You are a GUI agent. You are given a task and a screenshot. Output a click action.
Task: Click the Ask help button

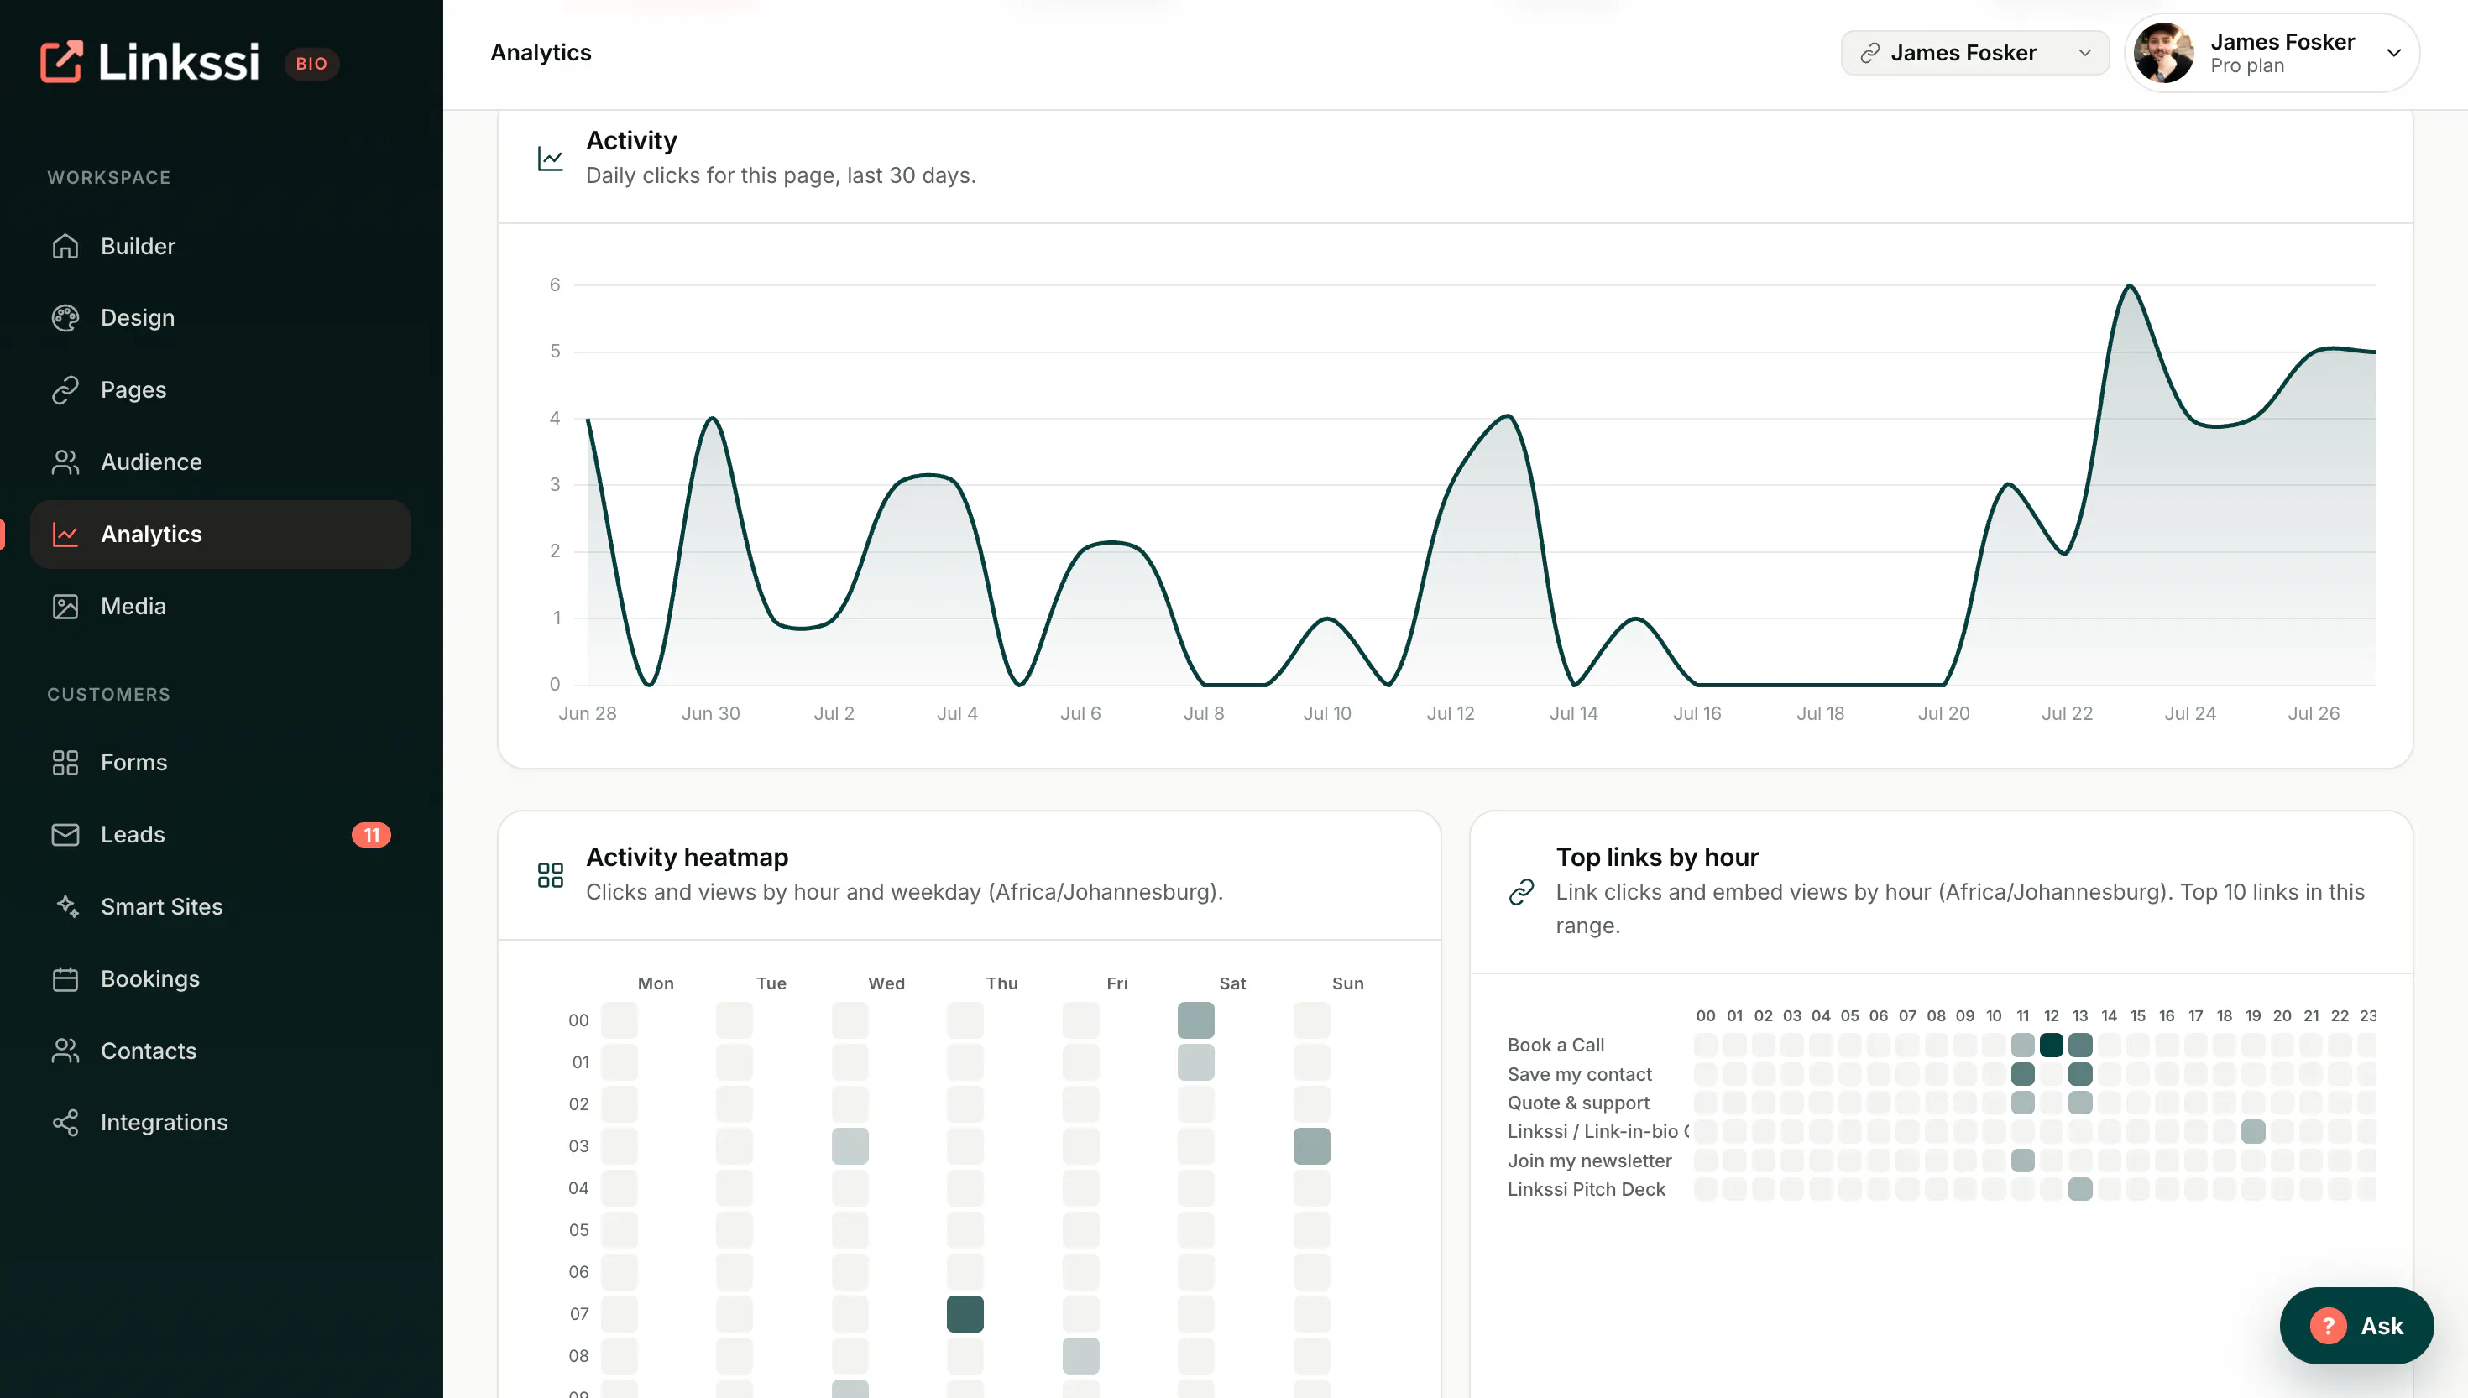(2356, 1326)
